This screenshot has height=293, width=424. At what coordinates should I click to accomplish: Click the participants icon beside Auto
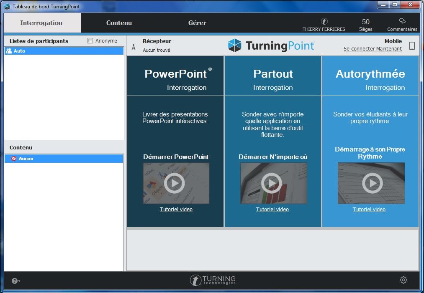click(9, 51)
